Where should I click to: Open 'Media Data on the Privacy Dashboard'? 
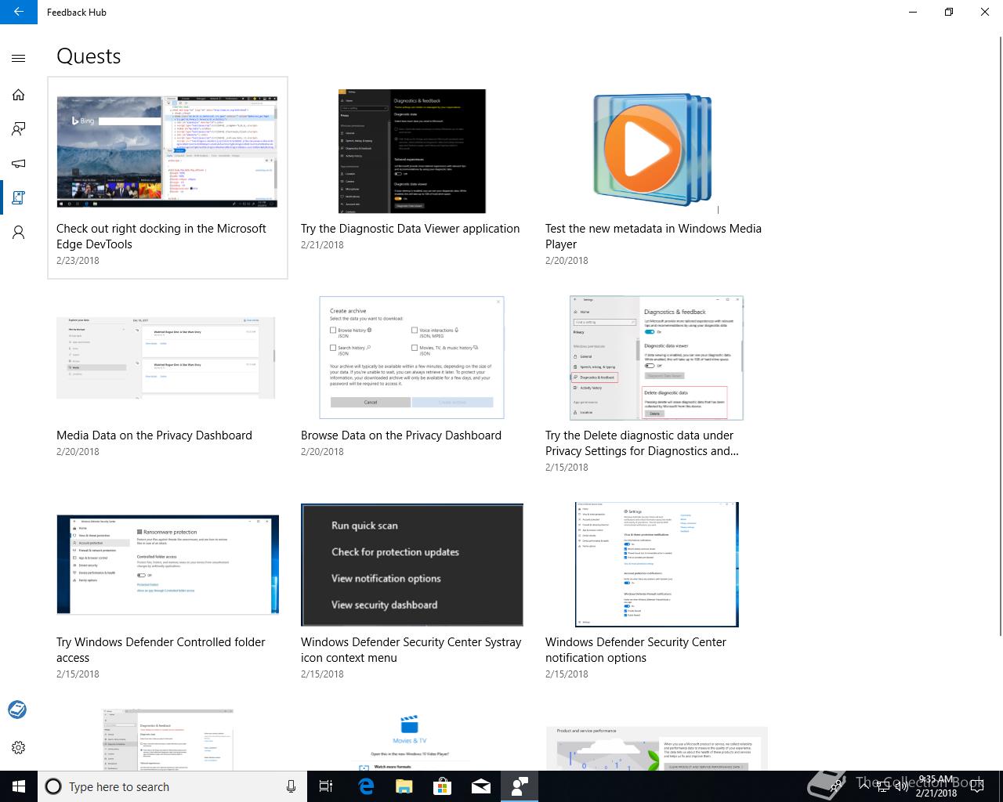coord(154,435)
